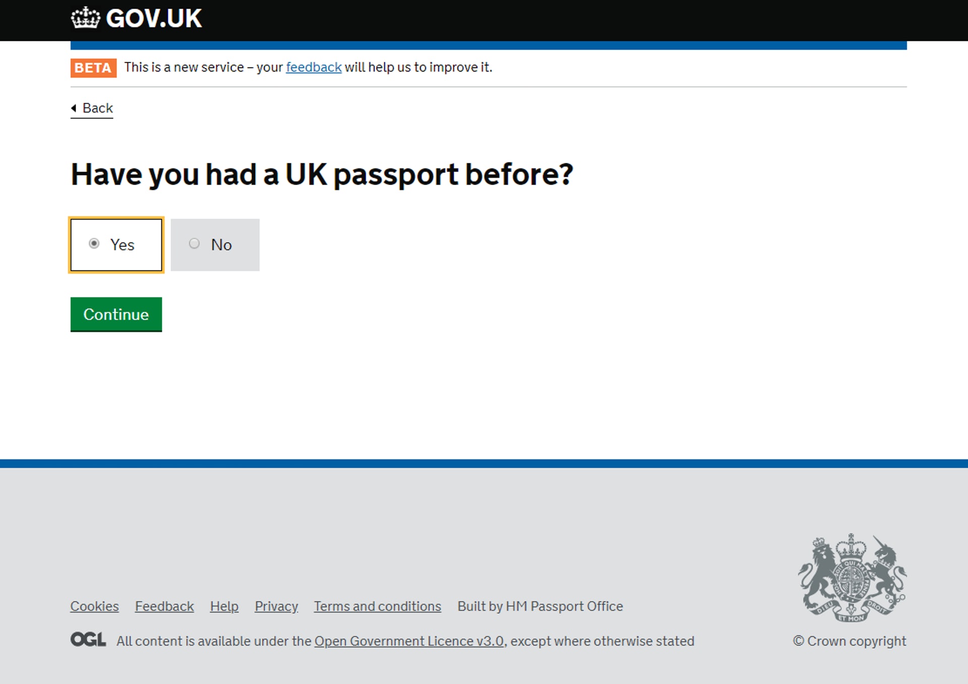This screenshot has width=968, height=684.
Task: Click the Back navigation link
Action: tap(91, 108)
